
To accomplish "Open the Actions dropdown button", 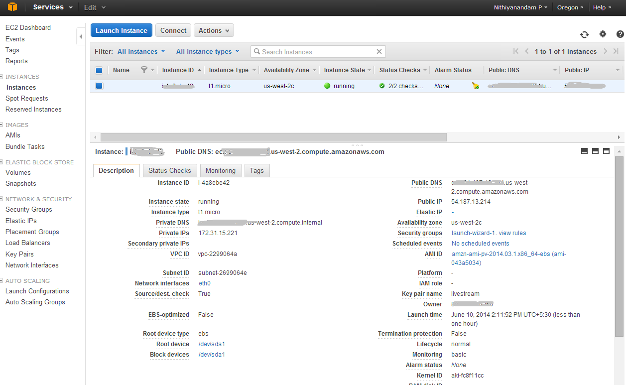I will coord(214,30).
